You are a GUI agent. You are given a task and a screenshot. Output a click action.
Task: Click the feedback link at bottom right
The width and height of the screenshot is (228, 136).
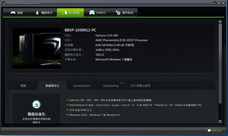point(216,131)
